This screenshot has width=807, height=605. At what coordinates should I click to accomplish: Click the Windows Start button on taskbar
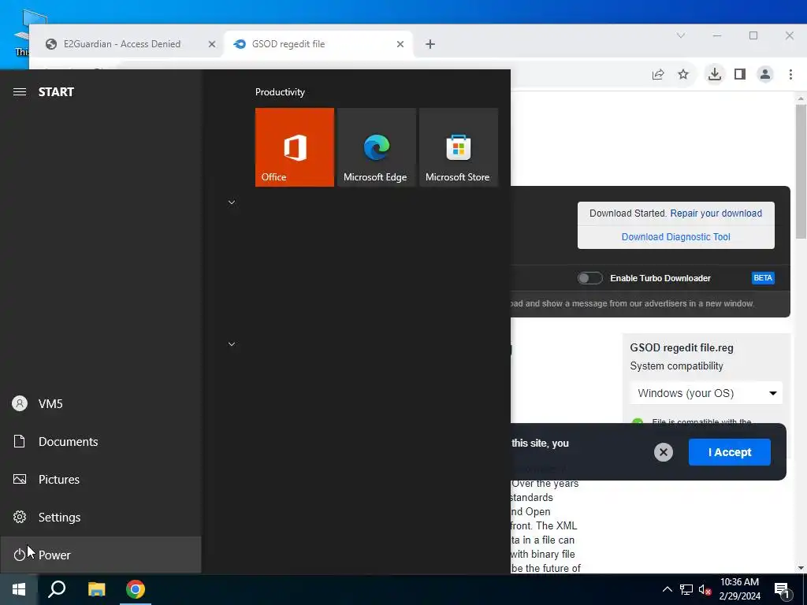pos(19,589)
